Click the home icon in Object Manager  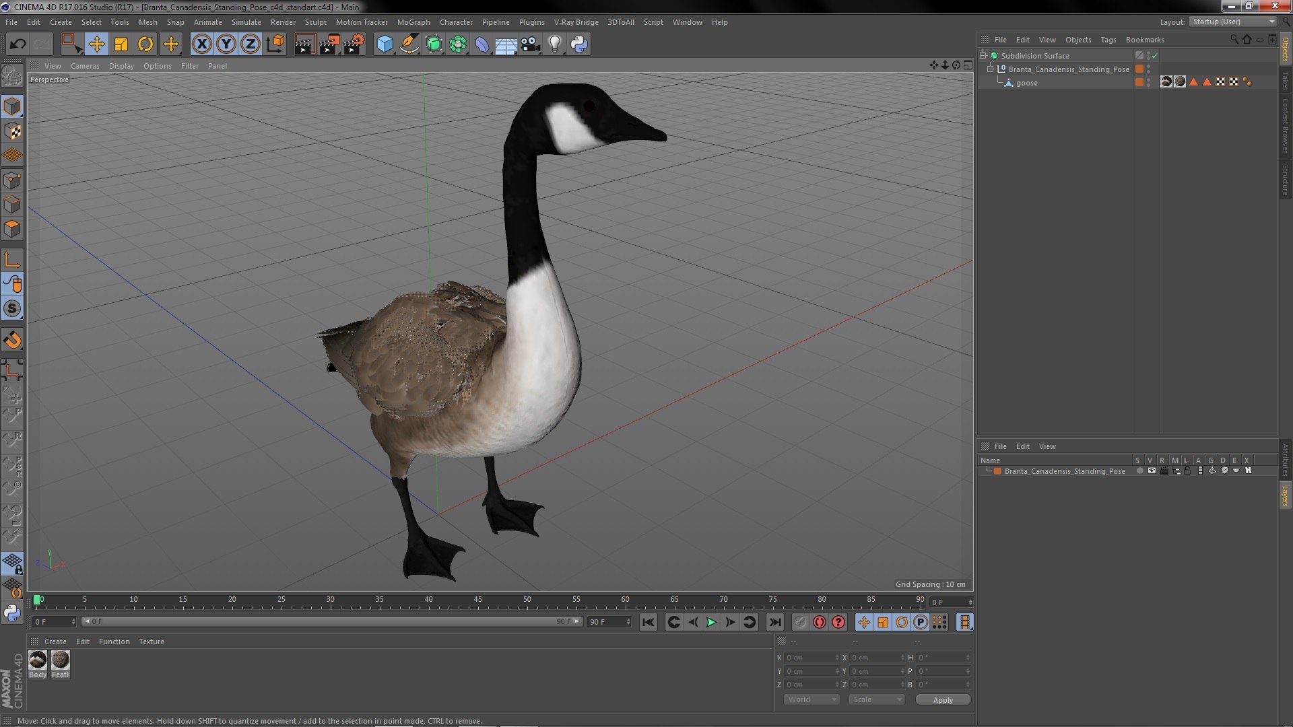point(1247,40)
